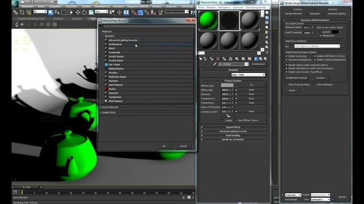Toggle the Spinner Snap icon
The image size is (364, 204).
click(153, 12)
